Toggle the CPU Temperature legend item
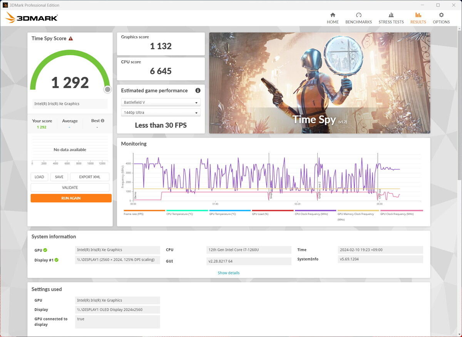462x337 pixels. click(x=187, y=212)
